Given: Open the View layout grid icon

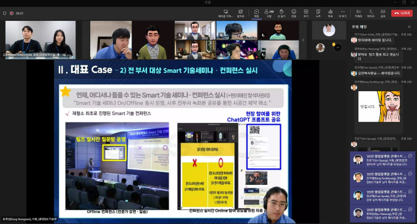Looking at the screenshot, I should [306, 13].
